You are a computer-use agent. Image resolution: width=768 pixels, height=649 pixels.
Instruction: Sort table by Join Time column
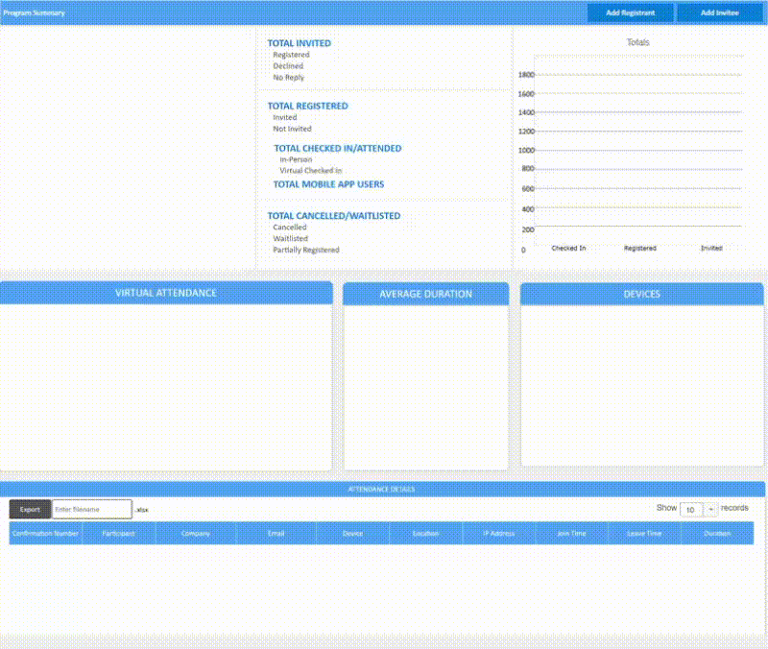571,533
